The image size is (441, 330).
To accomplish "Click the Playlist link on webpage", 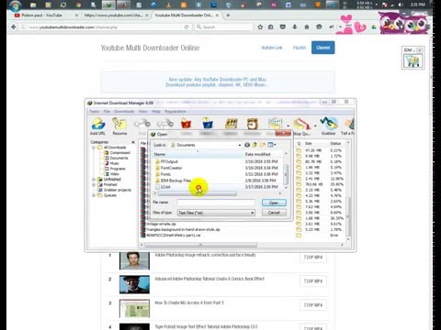I will (x=300, y=48).
